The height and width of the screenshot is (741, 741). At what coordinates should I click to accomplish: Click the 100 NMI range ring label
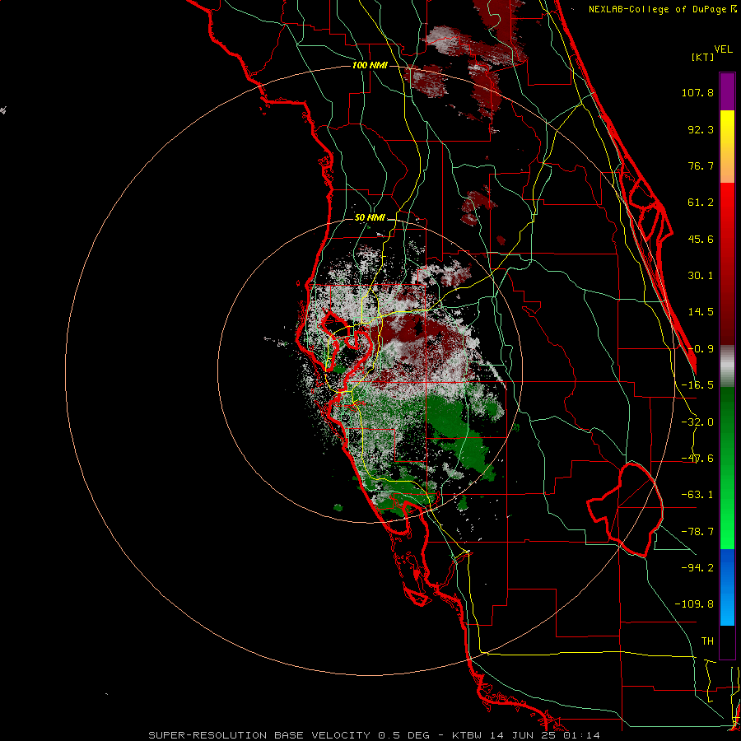[370, 65]
